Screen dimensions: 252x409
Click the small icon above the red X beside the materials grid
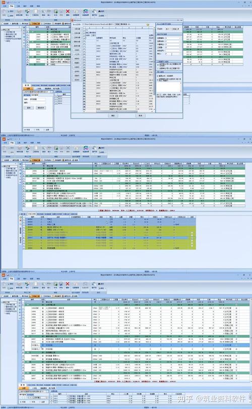coord(20,217)
